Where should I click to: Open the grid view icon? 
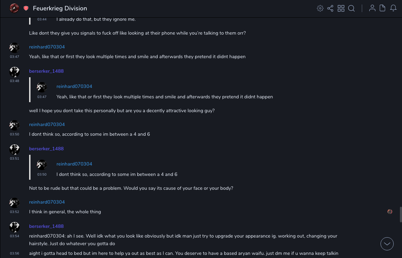(x=341, y=8)
